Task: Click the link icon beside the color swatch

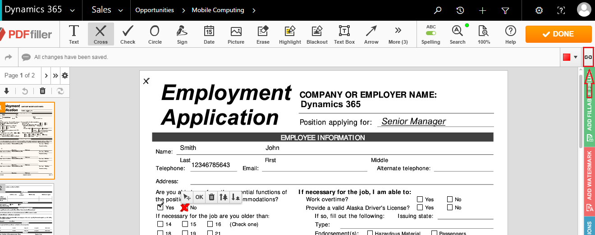Action: (x=588, y=57)
